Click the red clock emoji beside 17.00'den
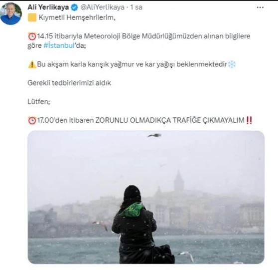 [x=32, y=120]
